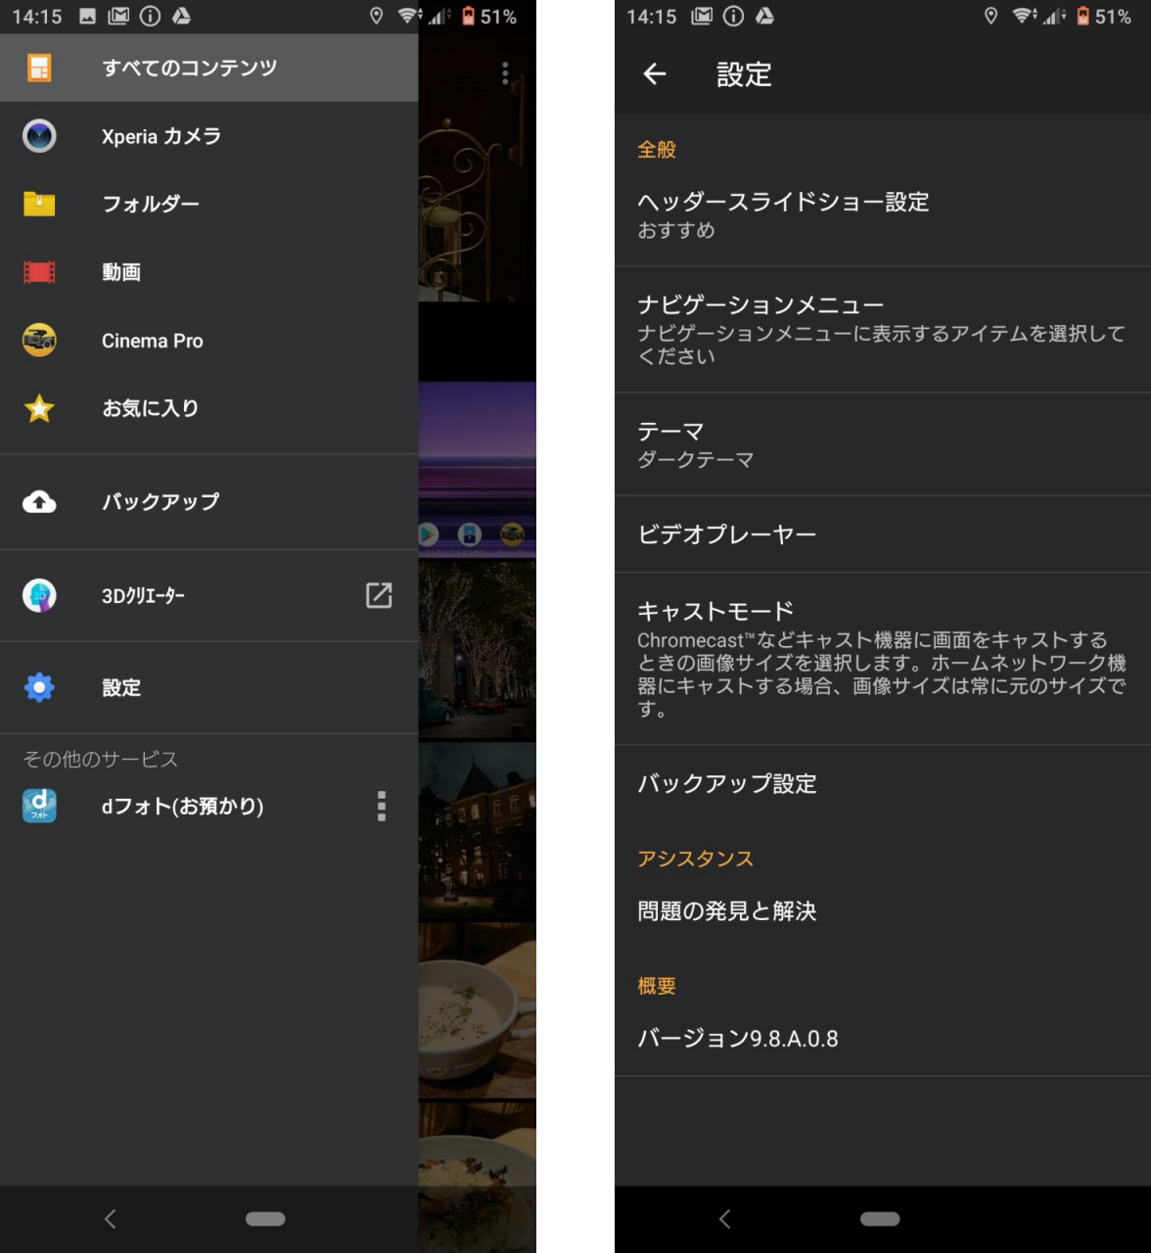This screenshot has width=1151, height=1253.
Task: Select the yellow フォルダー folder icon
Action: (x=39, y=204)
